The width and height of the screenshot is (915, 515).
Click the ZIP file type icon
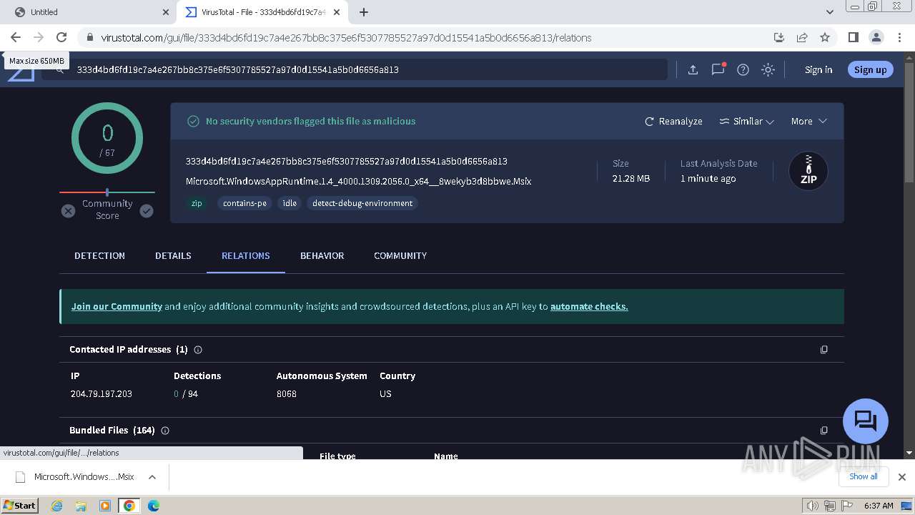point(808,171)
